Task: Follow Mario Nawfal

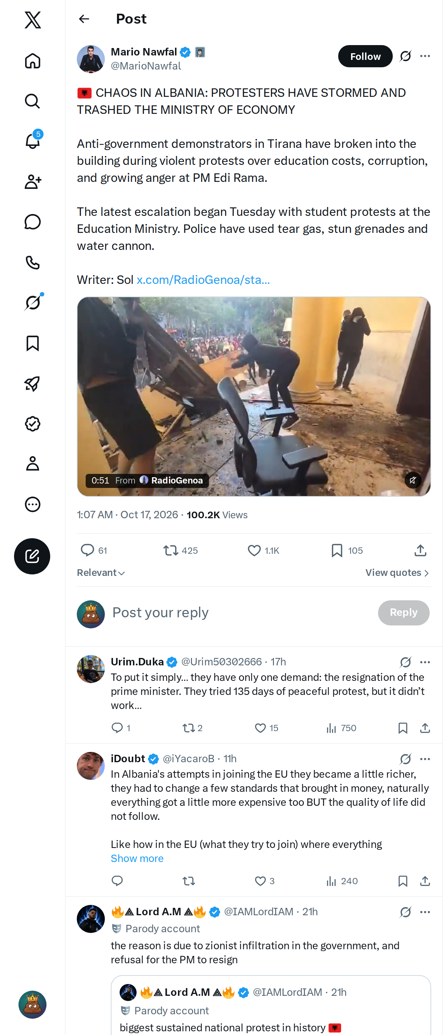Action: (x=365, y=56)
